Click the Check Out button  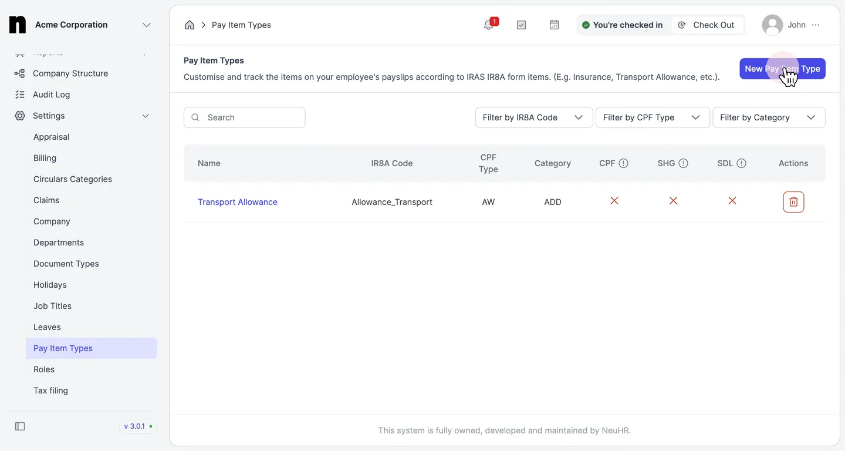(707, 25)
